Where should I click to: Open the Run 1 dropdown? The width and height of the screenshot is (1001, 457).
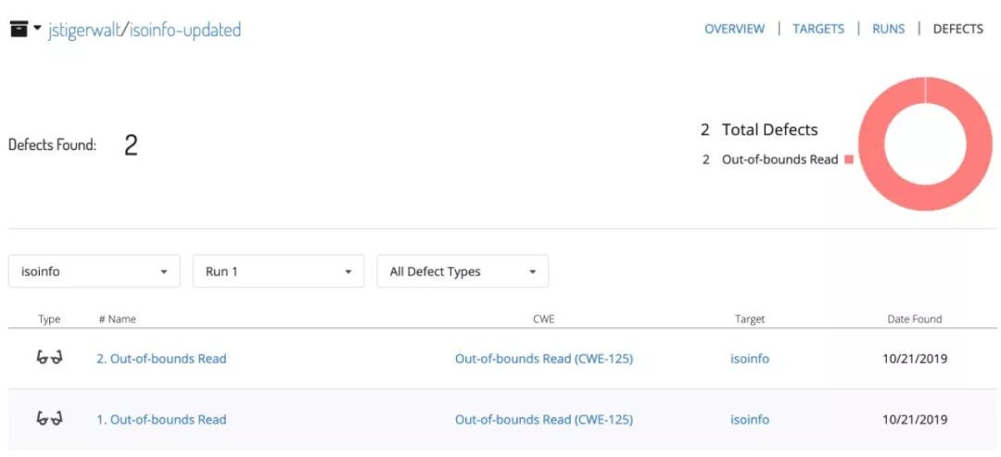click(x=278, y=272)
